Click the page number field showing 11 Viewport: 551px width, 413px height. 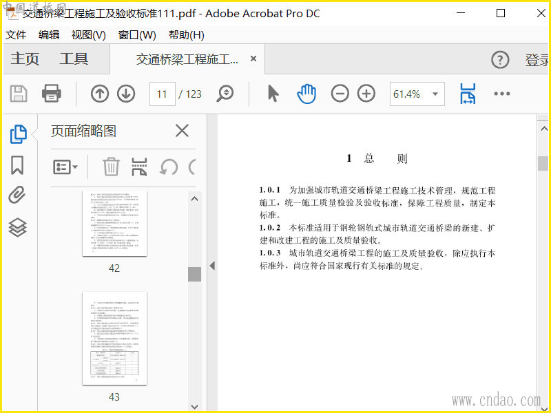[x=162, y=94]
